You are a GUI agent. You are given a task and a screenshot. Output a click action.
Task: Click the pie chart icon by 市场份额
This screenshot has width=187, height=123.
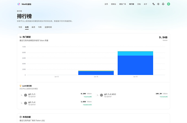[21, 117]
